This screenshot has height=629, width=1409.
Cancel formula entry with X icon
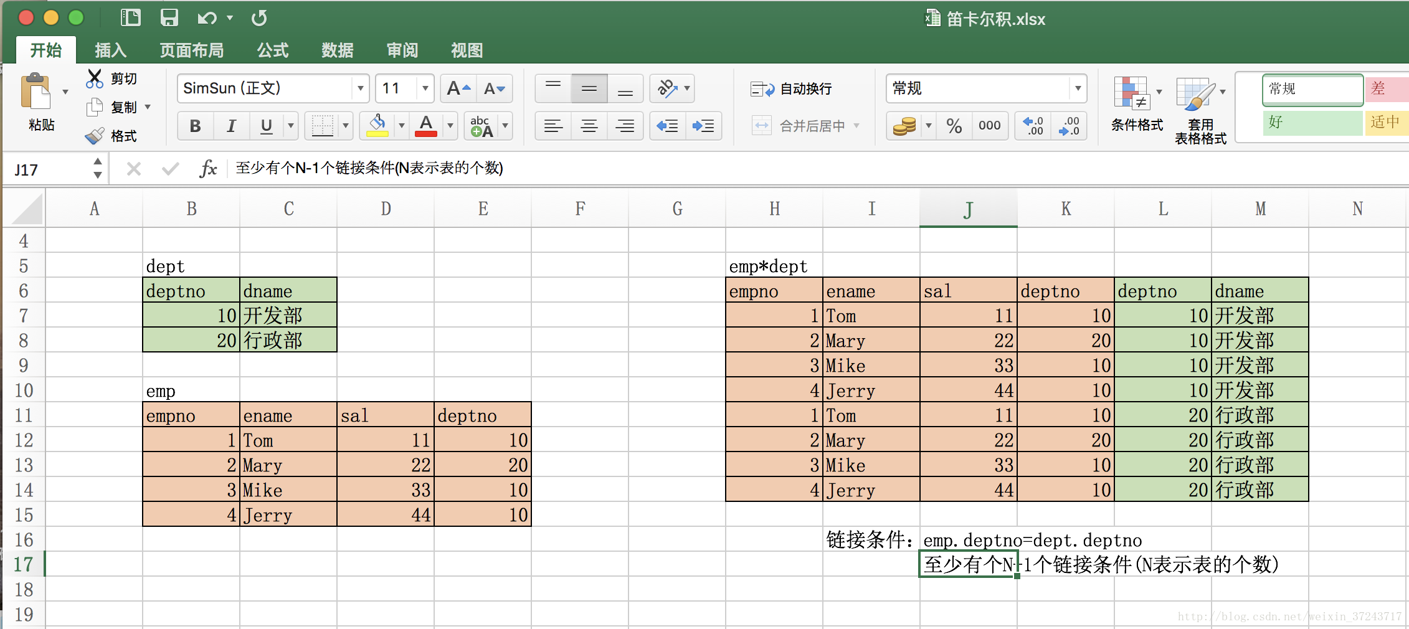pyautogui.click(x=134, y=168)
